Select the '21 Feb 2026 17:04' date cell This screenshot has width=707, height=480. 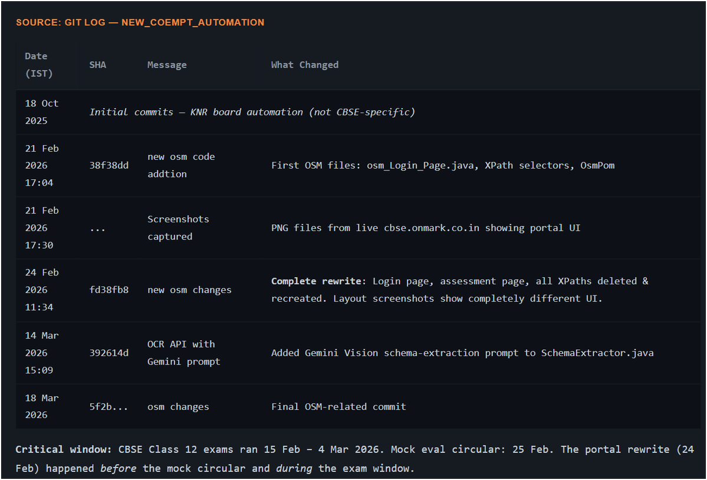(x=41, y=166)
